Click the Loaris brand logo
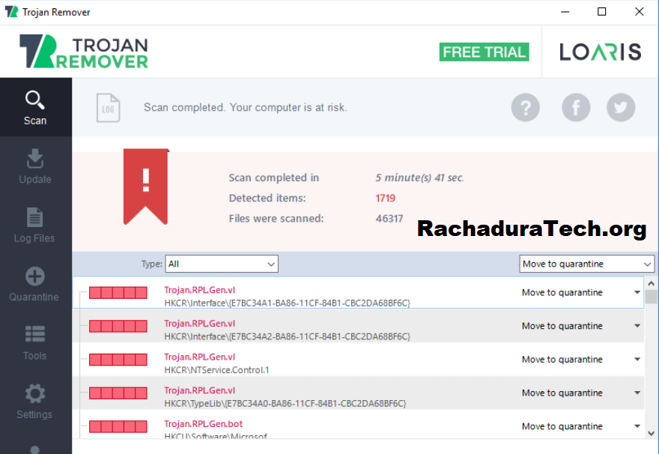The height and width of the screenshot is (454, 659). pos(600,52)
